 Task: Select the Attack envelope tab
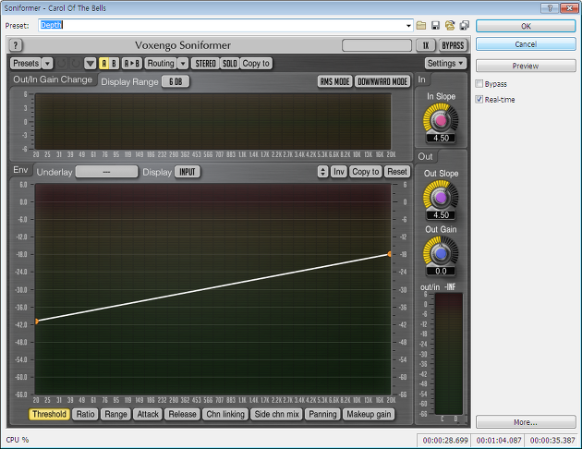click(148, 414)
